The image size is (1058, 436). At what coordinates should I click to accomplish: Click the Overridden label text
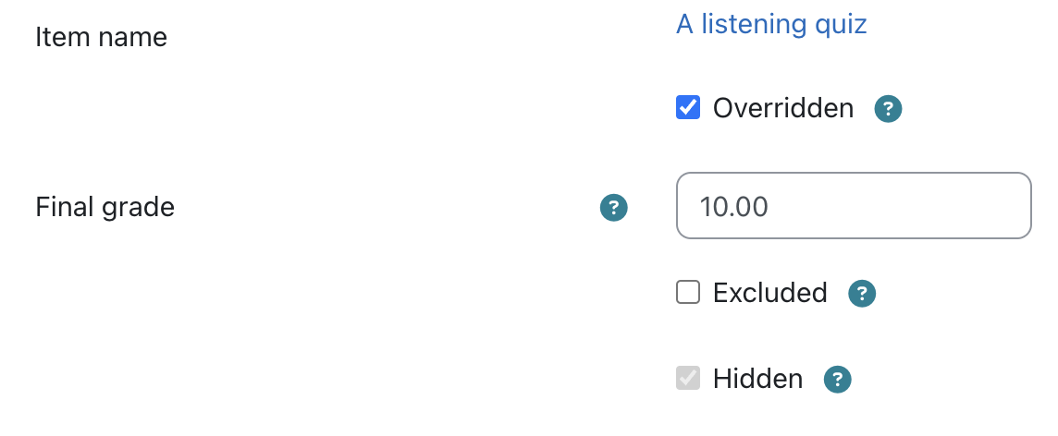click(782, 108)
